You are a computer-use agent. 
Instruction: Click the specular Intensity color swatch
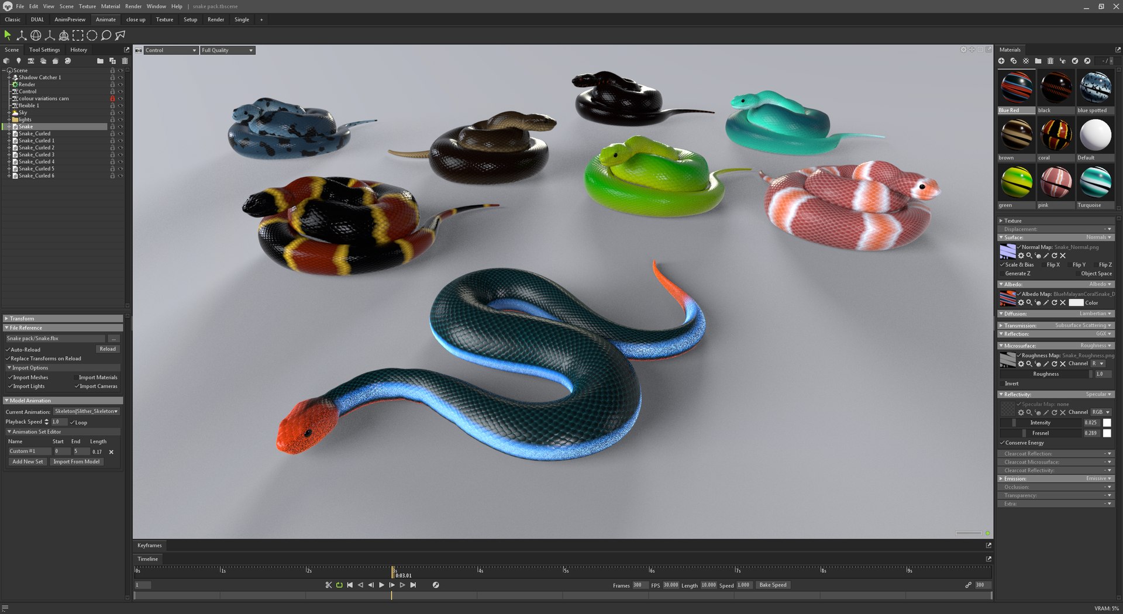1107,423
